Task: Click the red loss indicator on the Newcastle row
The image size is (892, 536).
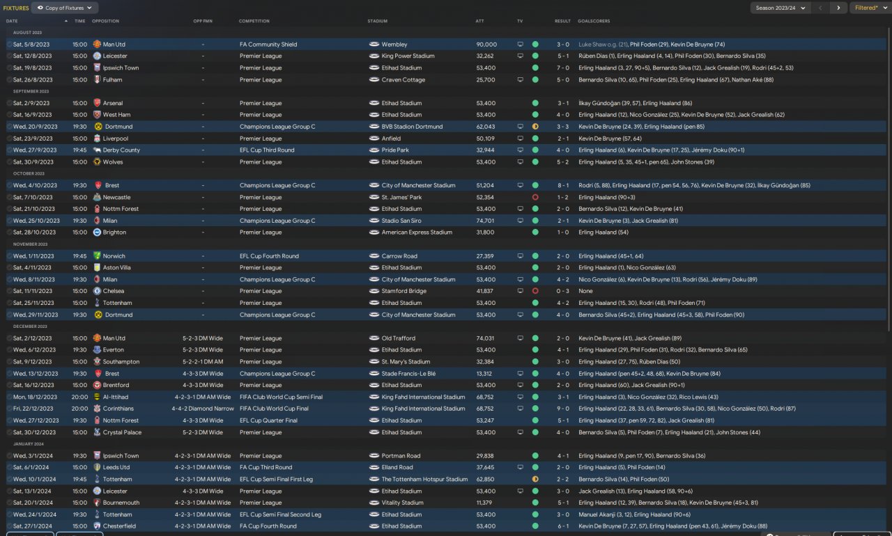Action: 535,198
